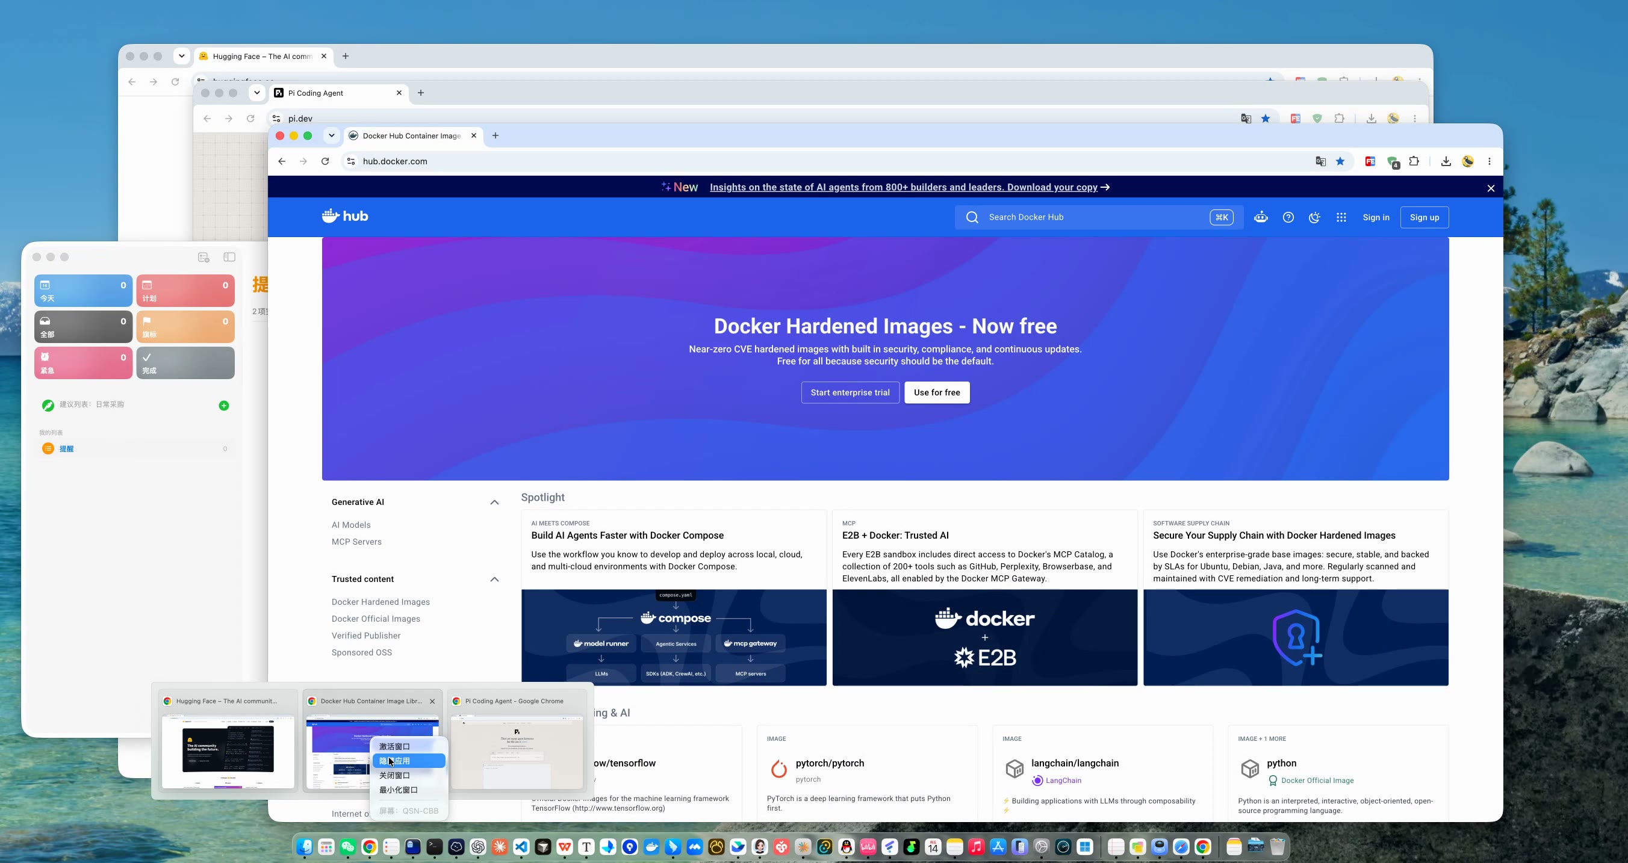Click the Docker hub logo
This screenshot has height=863, width=1628.
point(344,216)
